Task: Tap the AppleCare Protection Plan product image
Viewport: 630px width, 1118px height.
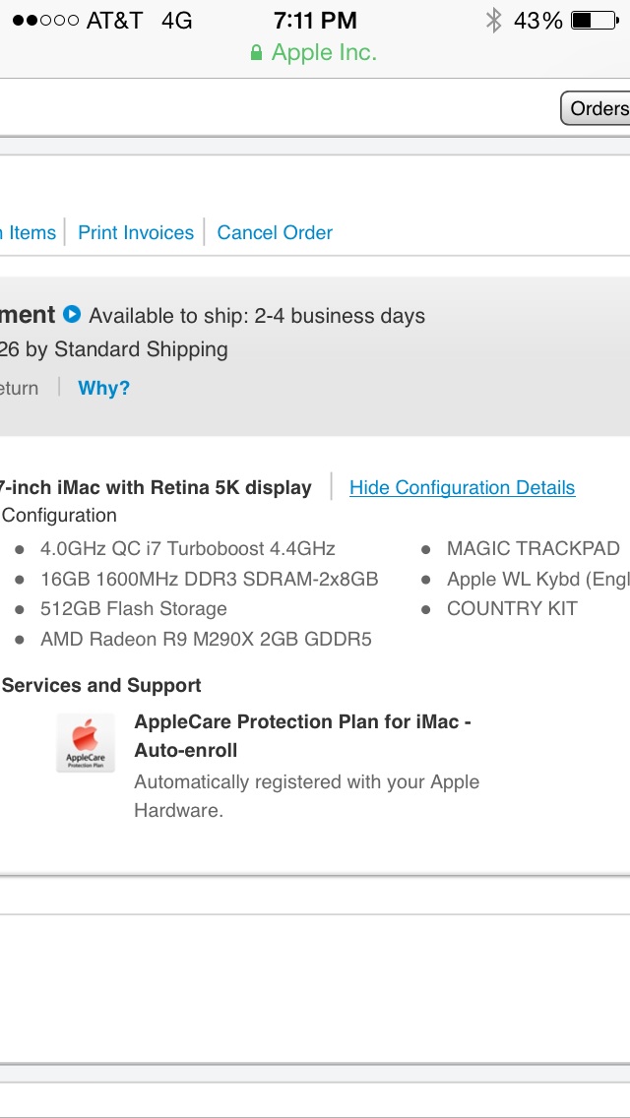Action: click(86, 743)
